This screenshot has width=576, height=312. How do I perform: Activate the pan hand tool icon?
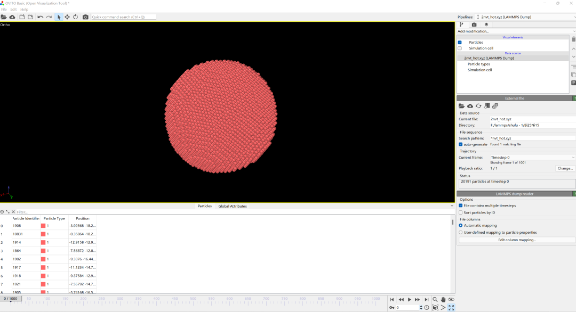coord(443,300)
